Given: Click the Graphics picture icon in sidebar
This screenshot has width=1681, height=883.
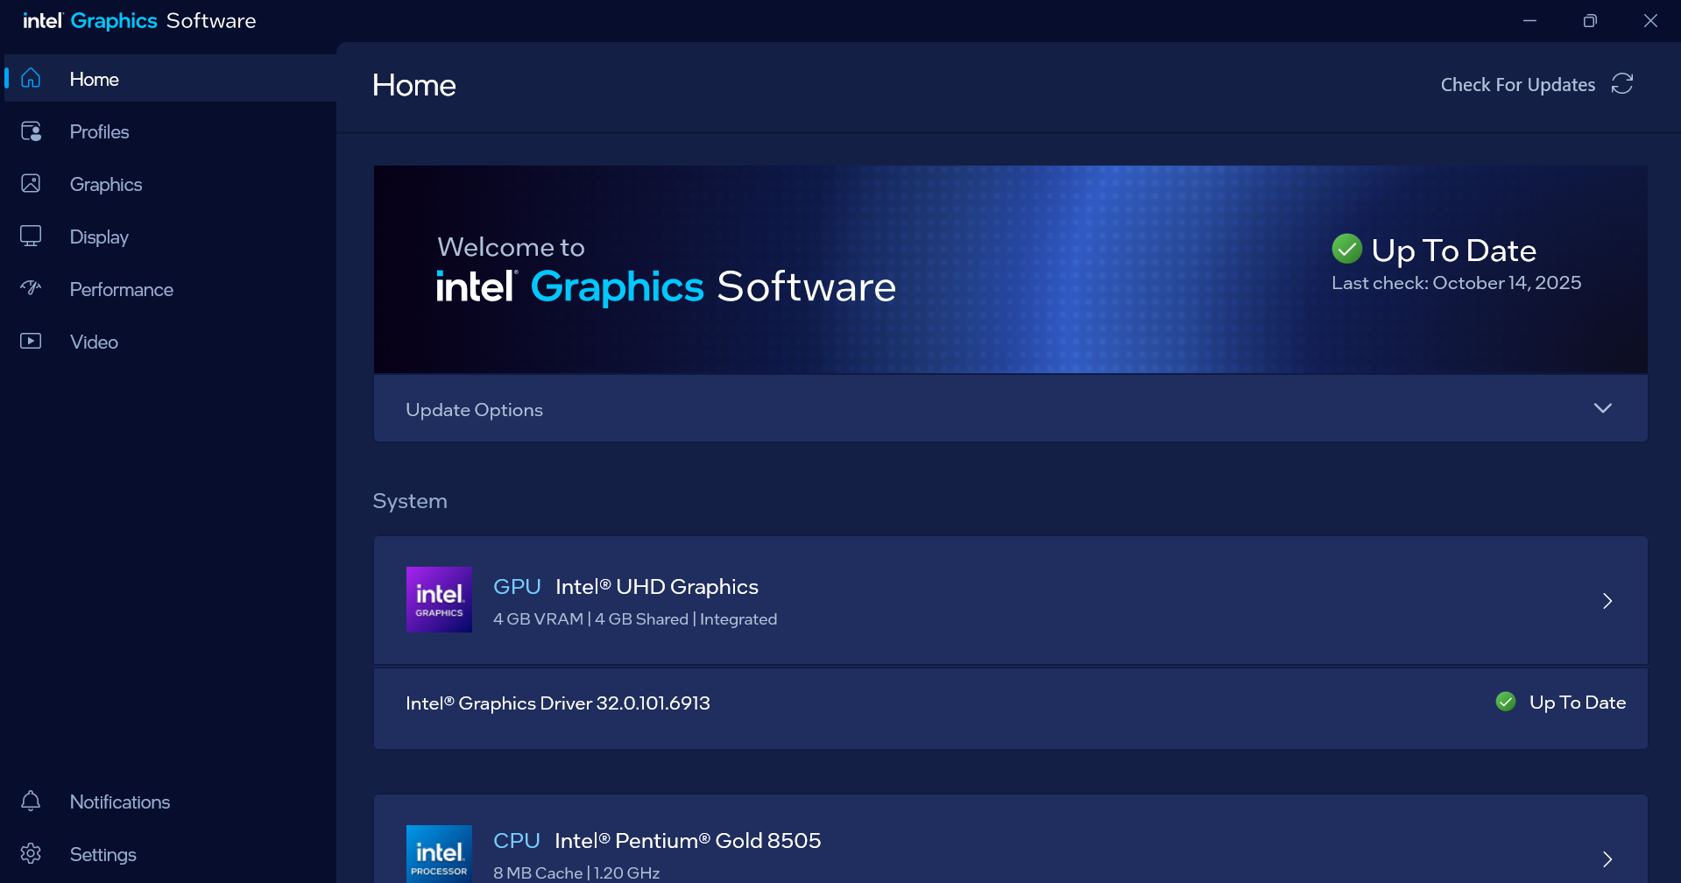Looking at the screenshot, I should pos(31,184).
